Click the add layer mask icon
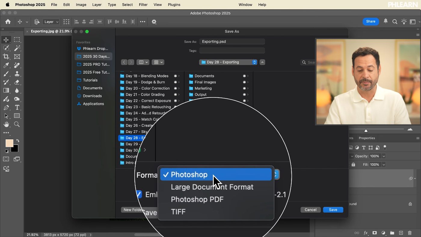The width and height of the screenshot is (421, 237). click(375, 233)
